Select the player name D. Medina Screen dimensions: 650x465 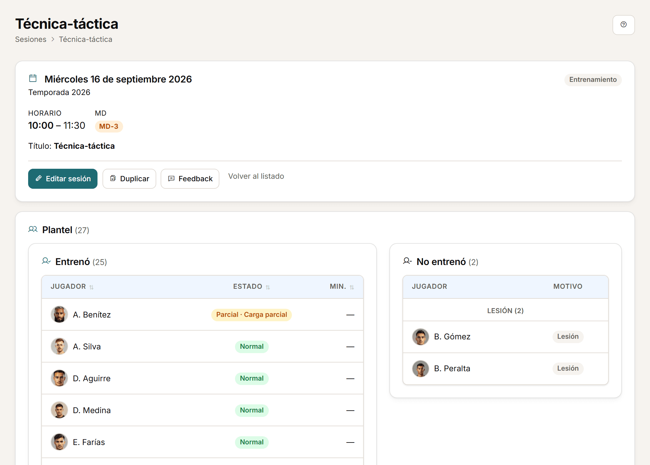point(92,410)
